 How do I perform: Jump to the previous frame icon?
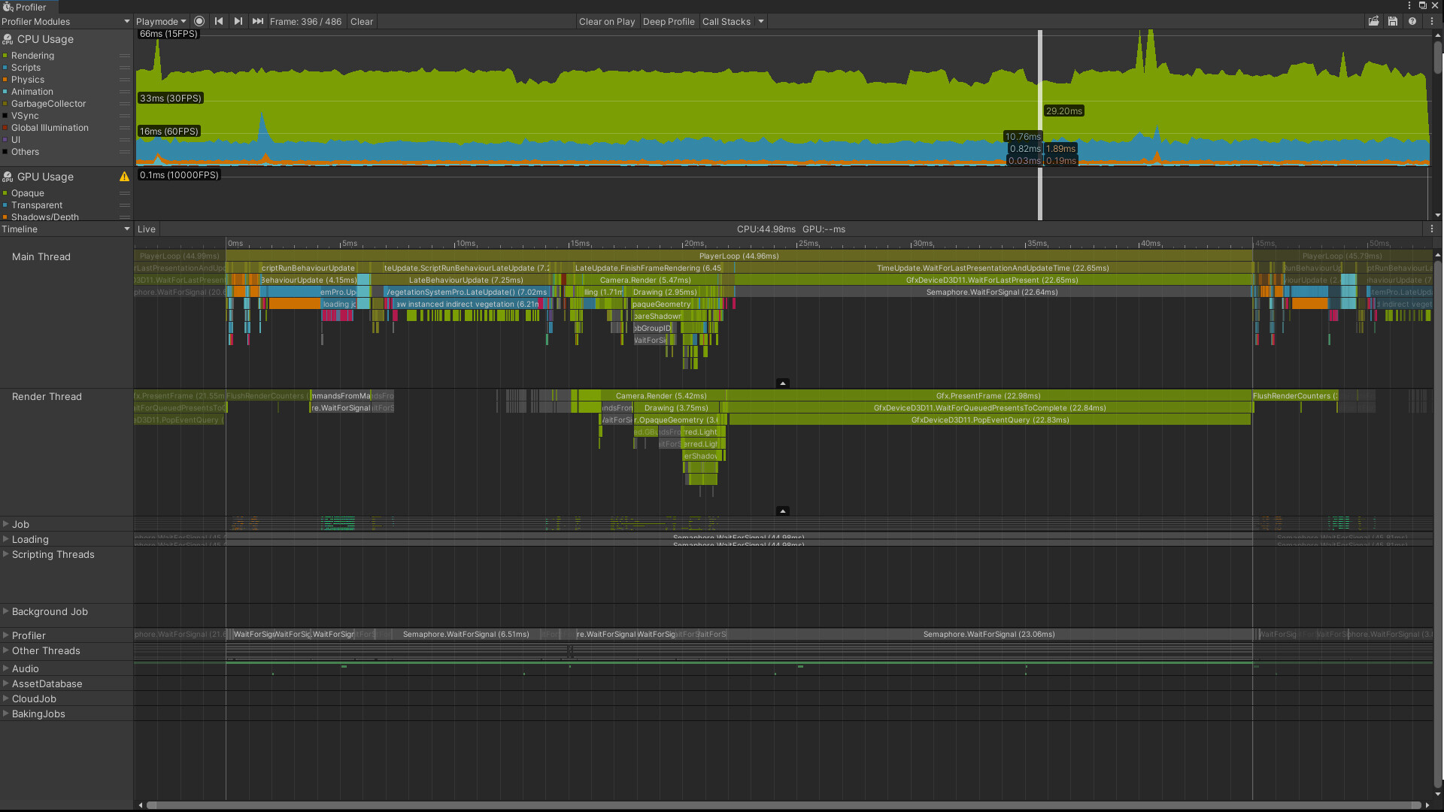coord(219,21)
